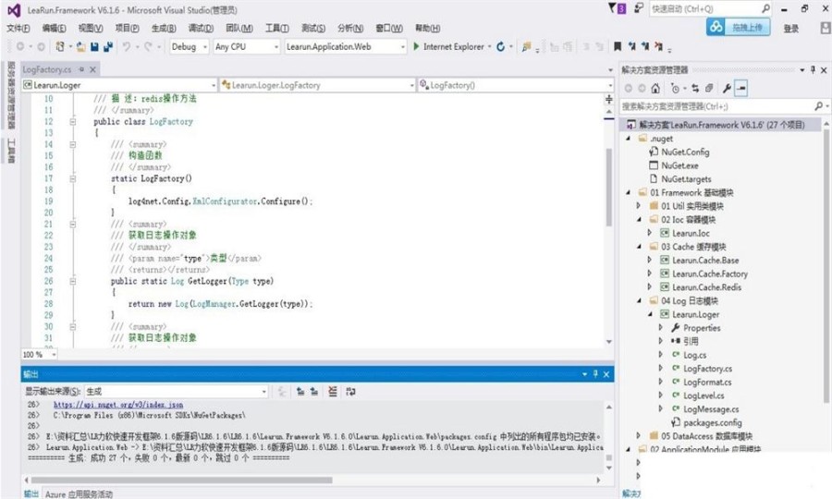The image size is (832, 499).
Task: Open 工具(T) menu
Action: point(277,28)
